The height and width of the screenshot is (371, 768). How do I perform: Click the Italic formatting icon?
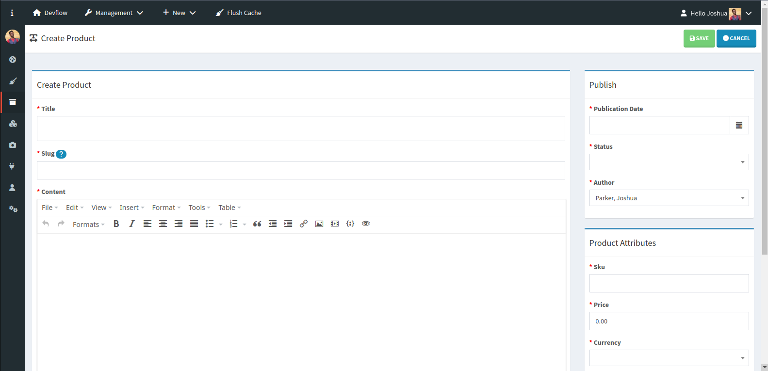[131, 224]
